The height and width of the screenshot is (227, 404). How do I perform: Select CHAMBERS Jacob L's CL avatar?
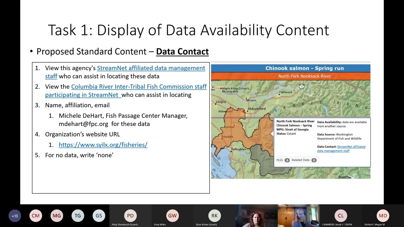(x=341, y=216)
